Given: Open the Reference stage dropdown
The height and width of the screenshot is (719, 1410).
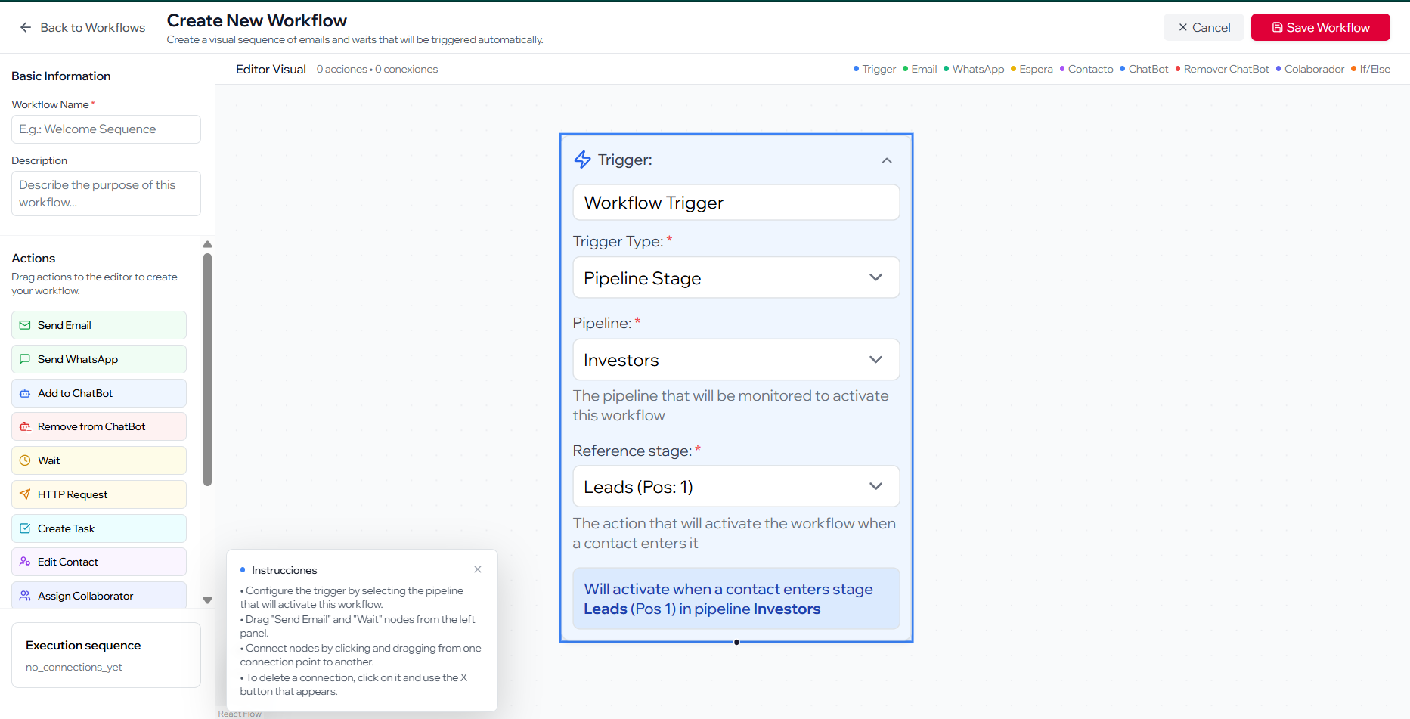Looking at the screenshot, I should pyautogui.click(x=736, y=487).
